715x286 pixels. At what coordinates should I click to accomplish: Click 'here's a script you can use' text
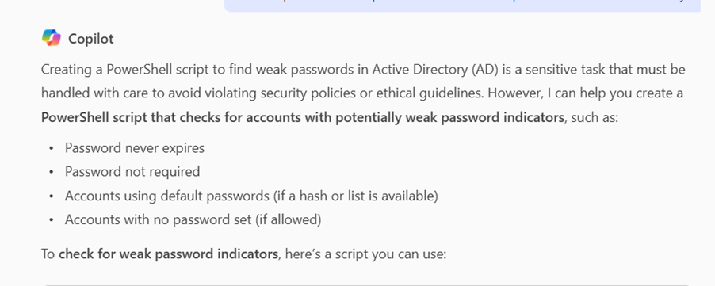tap(365, 254)
